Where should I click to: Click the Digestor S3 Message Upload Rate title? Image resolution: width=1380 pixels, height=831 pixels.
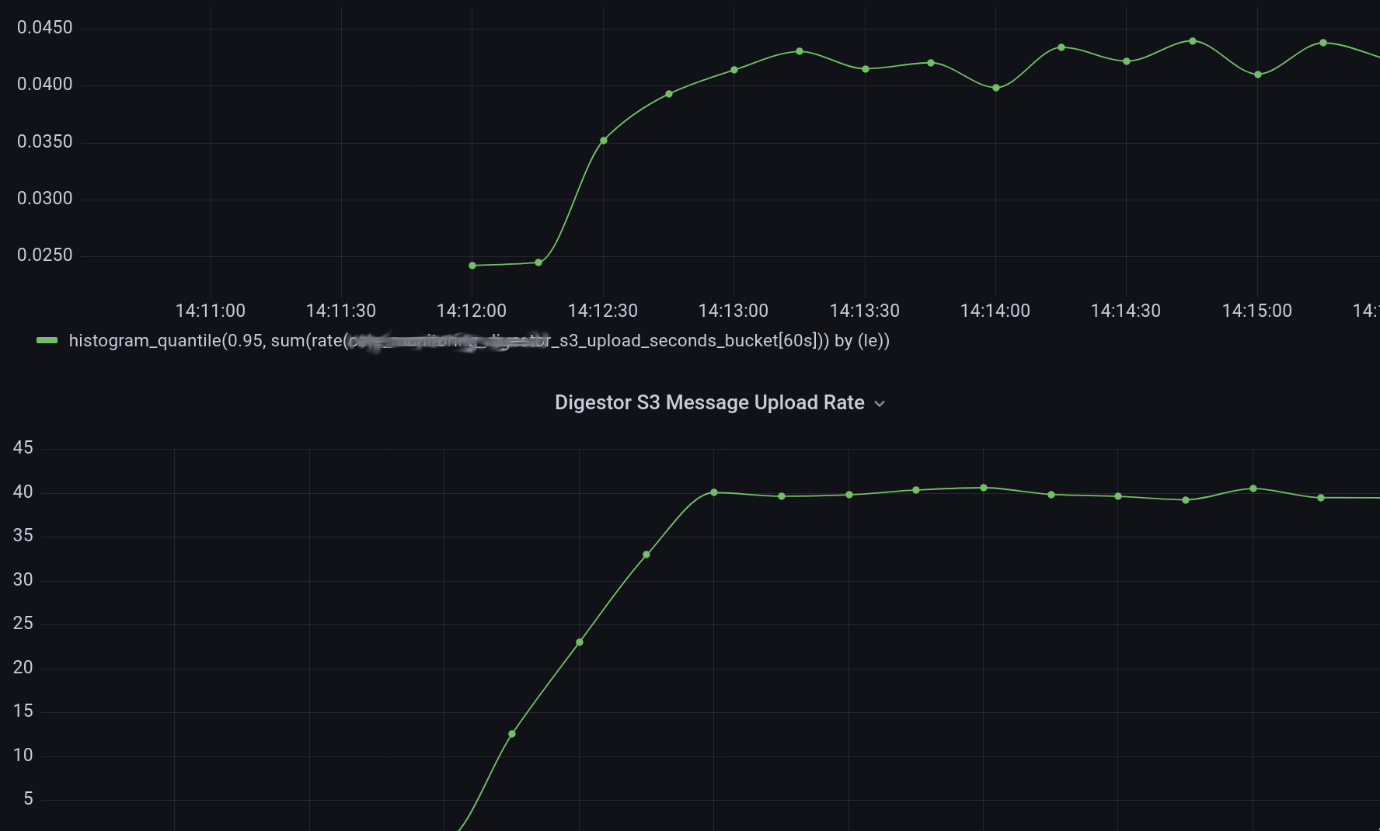tap(709, 402)
